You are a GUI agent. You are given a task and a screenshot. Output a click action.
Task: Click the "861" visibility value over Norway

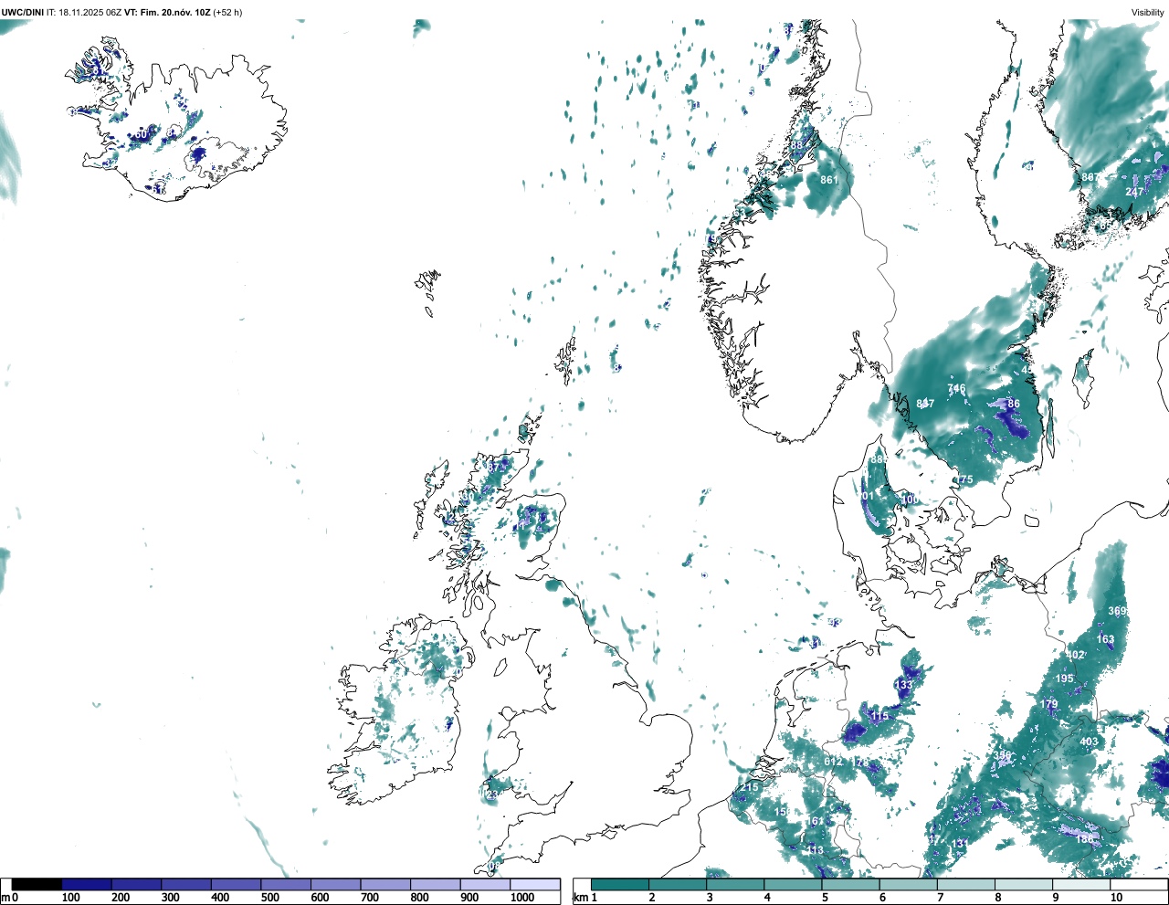coord(829,180)
